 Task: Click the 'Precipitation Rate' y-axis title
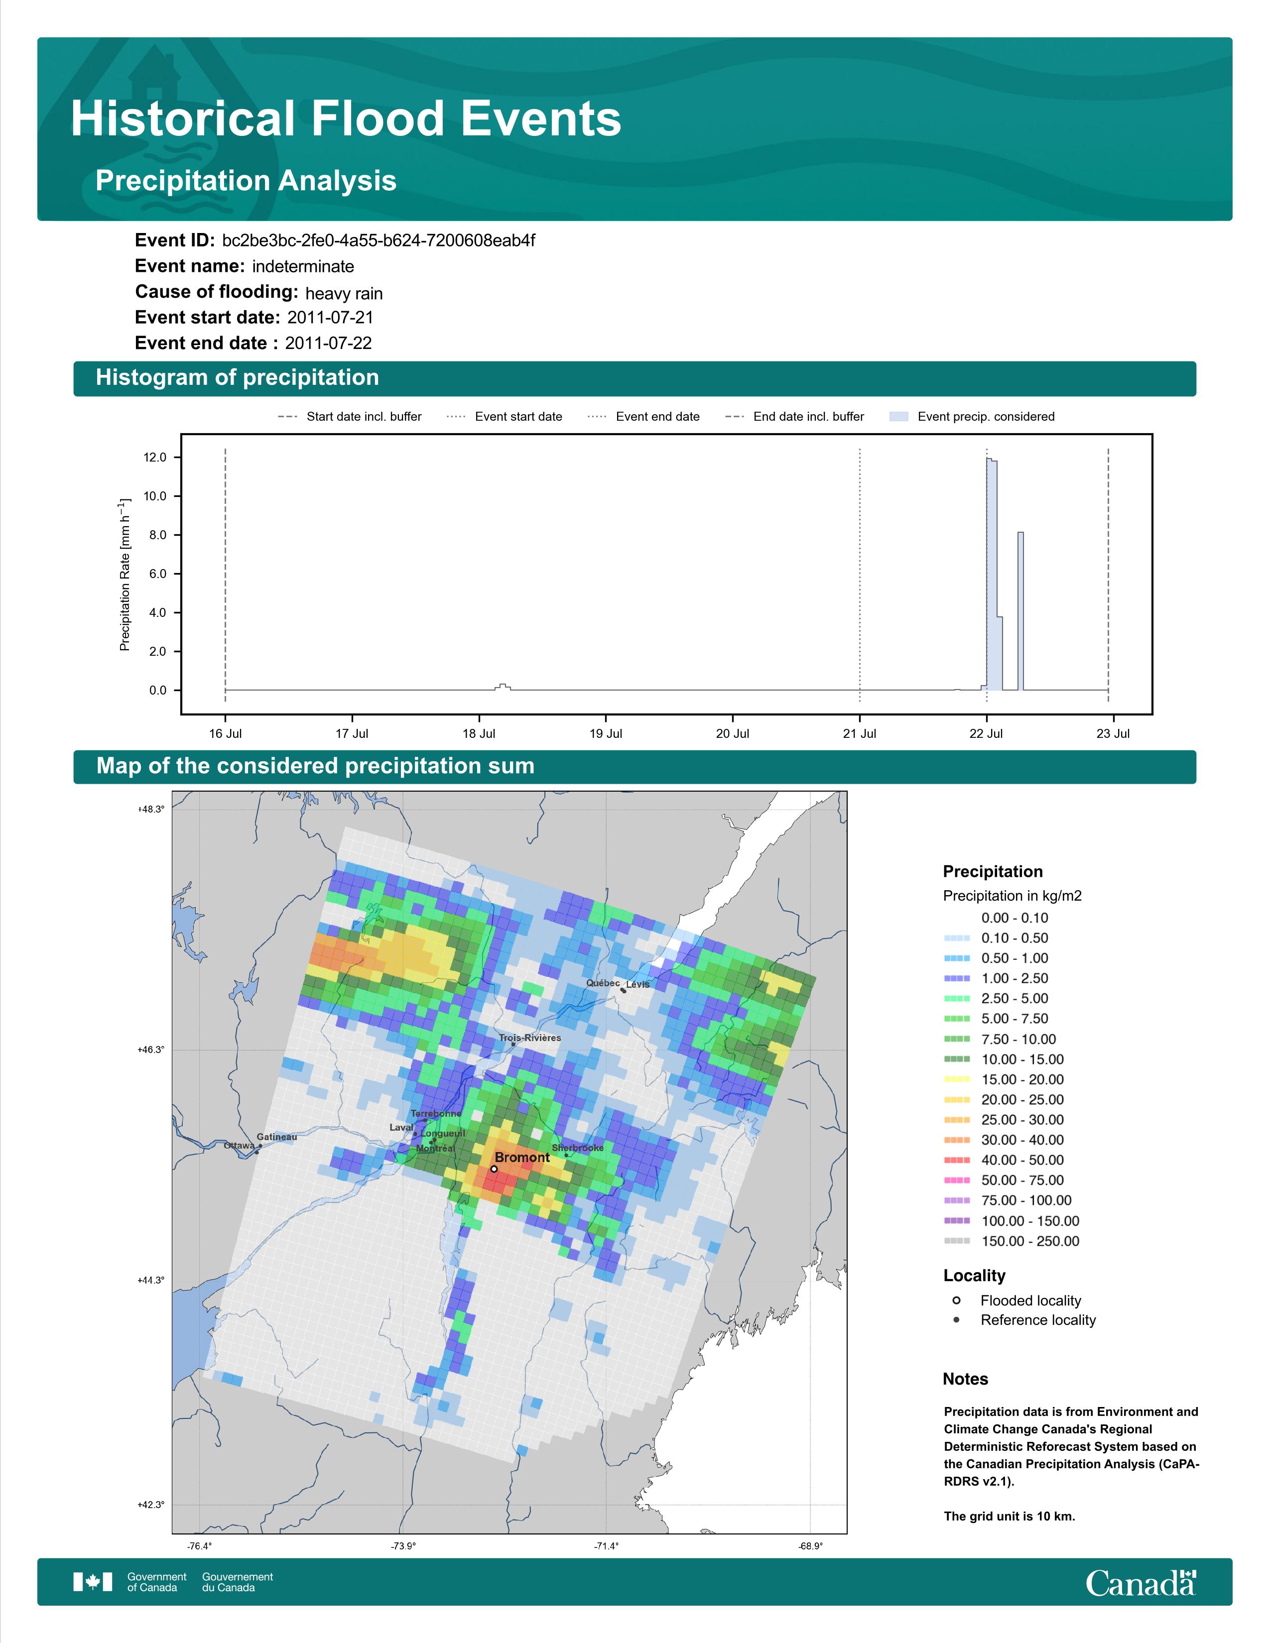(x=125, y=574)
